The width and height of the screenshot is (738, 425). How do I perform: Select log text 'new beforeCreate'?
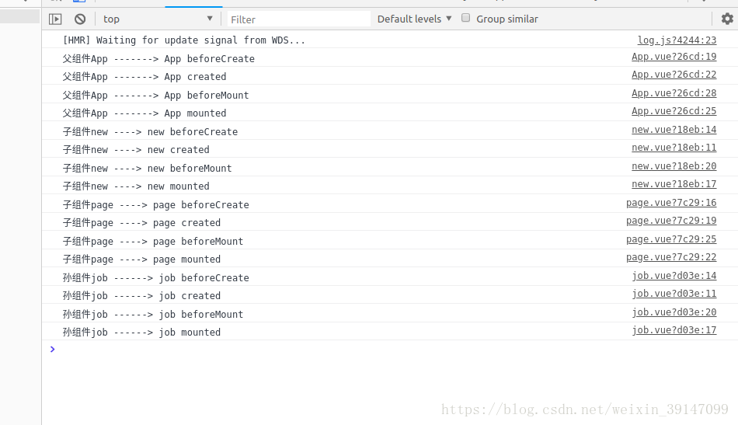193,132
